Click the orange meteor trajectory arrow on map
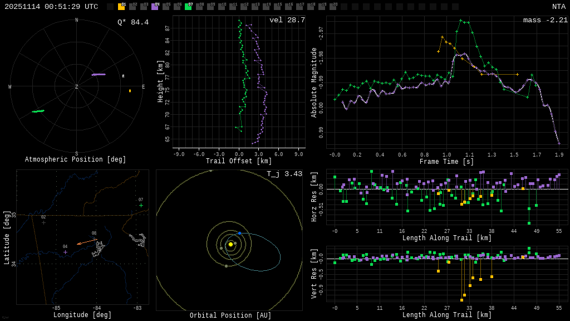Screen dimensions: 570x321 pyautogui.click(x=86, y=241)
